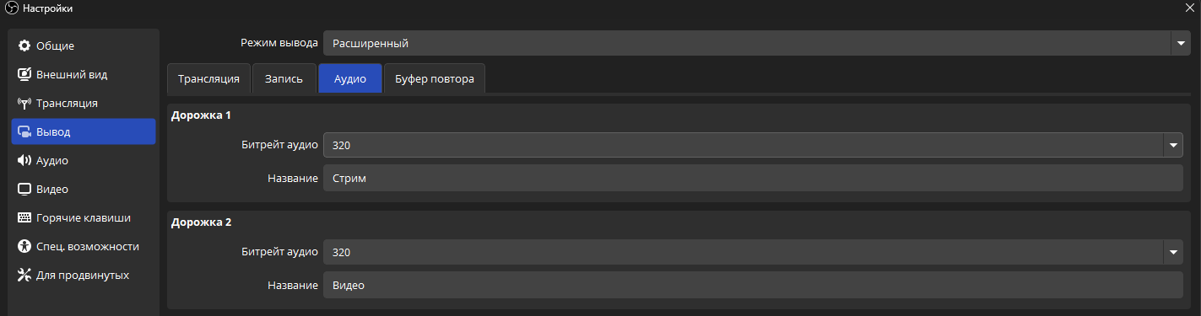Click the Вывод output icon in sidebar
Image resolution: width=1201 pixels, height=316 pixels.
pos(24,132)
